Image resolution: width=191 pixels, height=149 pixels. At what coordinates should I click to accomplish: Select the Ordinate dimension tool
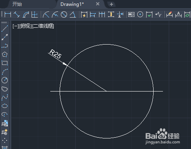tap(35, 14)
